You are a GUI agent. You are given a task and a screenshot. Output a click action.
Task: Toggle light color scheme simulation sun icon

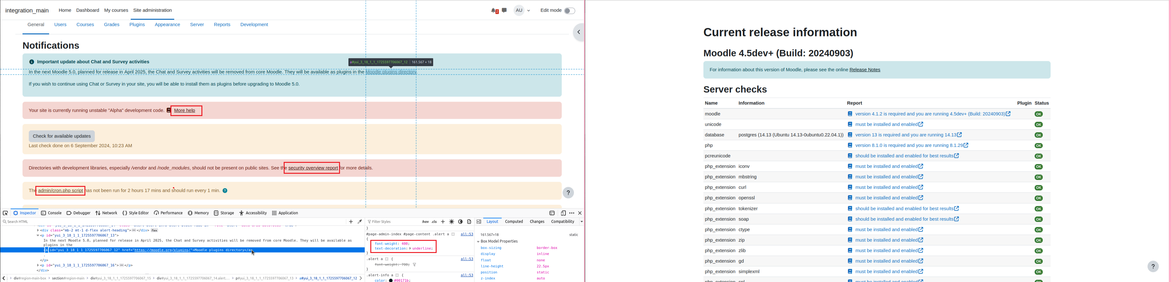(x=451, y=222)
